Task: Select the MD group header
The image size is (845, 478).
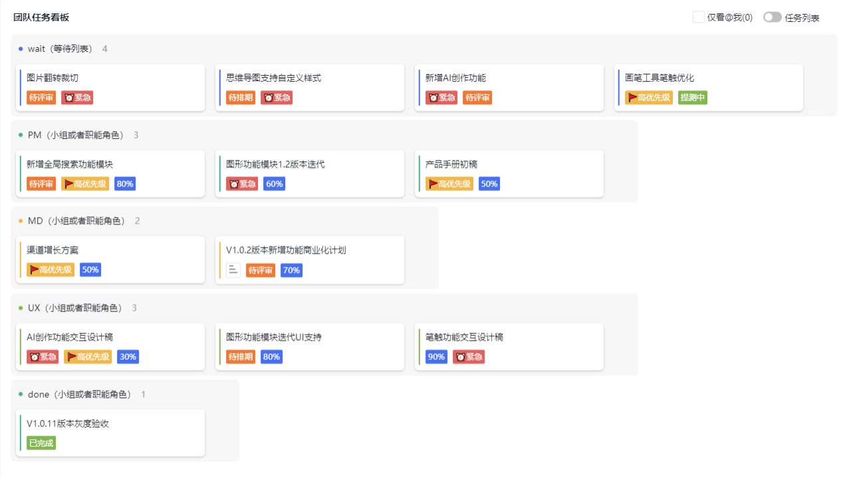Action: pos(79,220)
